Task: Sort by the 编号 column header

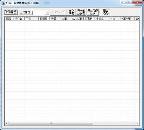Action: [x=9, y=19]
